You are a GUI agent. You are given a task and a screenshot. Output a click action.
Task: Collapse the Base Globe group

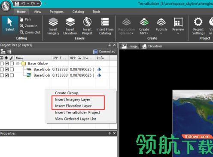(x=18, y=63)
